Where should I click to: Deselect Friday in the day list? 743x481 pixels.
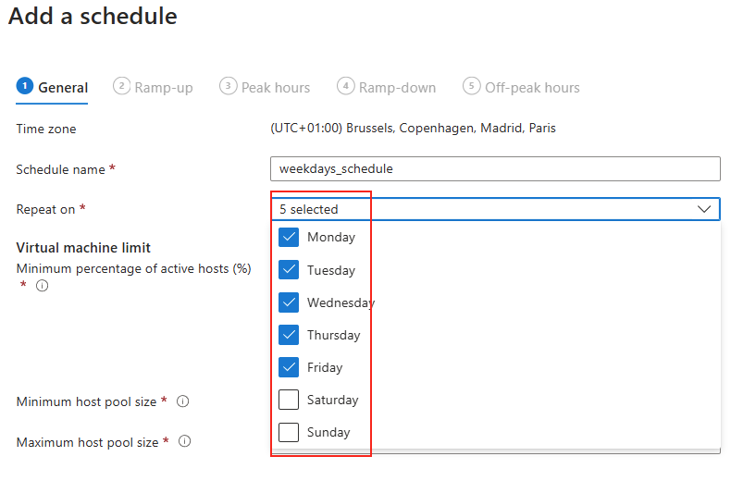[x=289, y=367]
